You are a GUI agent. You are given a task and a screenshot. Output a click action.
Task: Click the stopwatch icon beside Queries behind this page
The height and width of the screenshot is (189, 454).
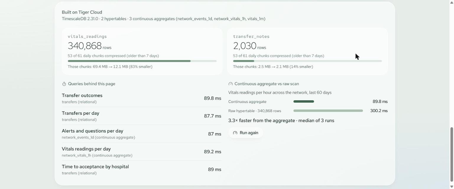pyautogui.click(x=64, y=84)
